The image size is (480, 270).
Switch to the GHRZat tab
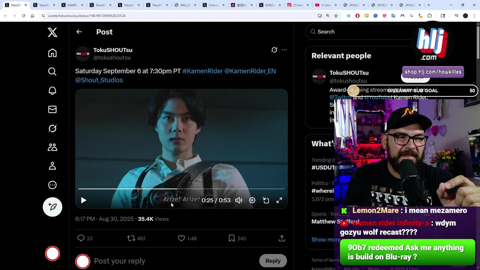tap(270, 5)
